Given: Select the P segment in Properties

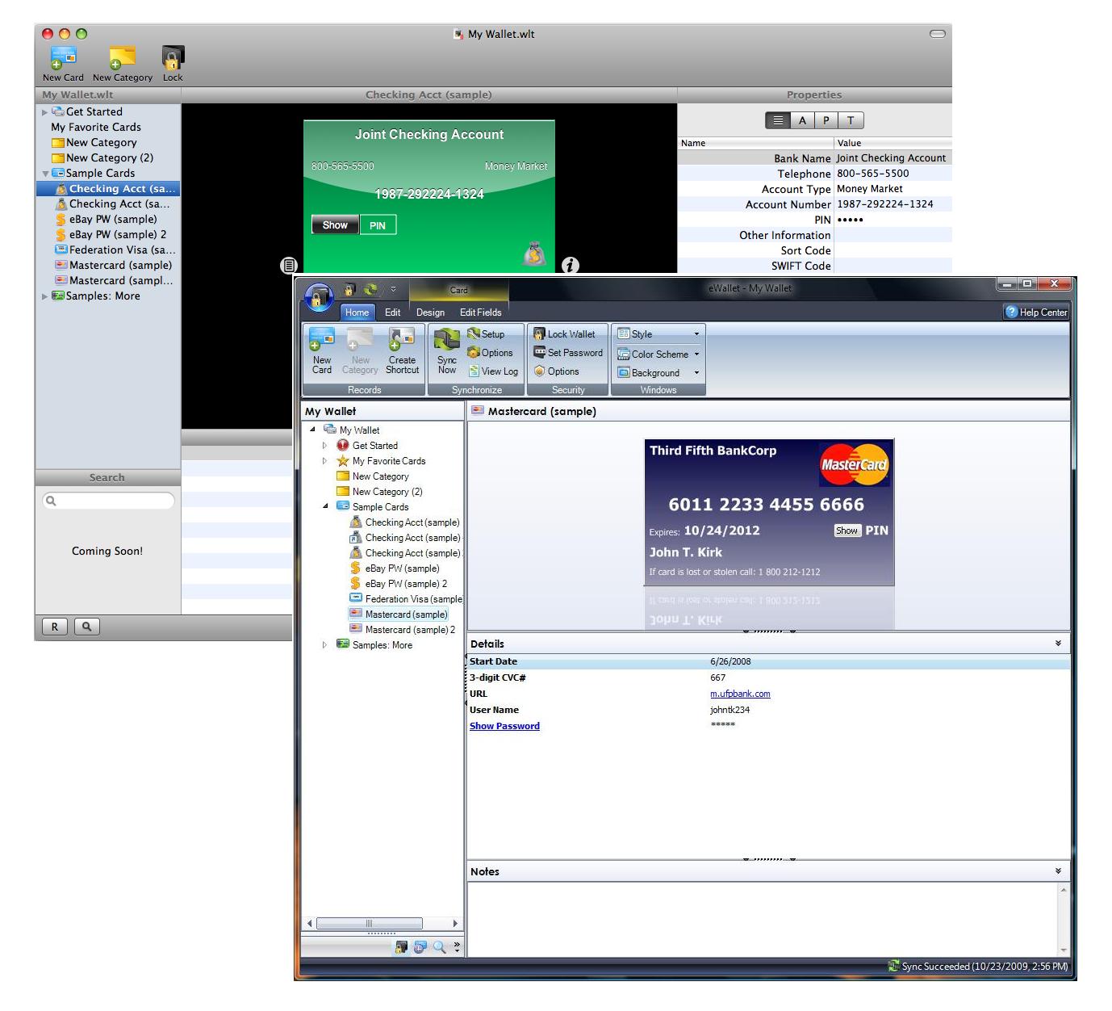Looking at the screenshot, I should [826, 120].
